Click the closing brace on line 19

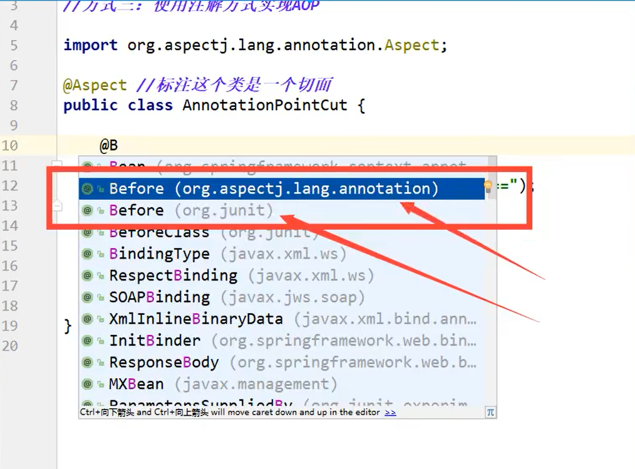[68, 326]
